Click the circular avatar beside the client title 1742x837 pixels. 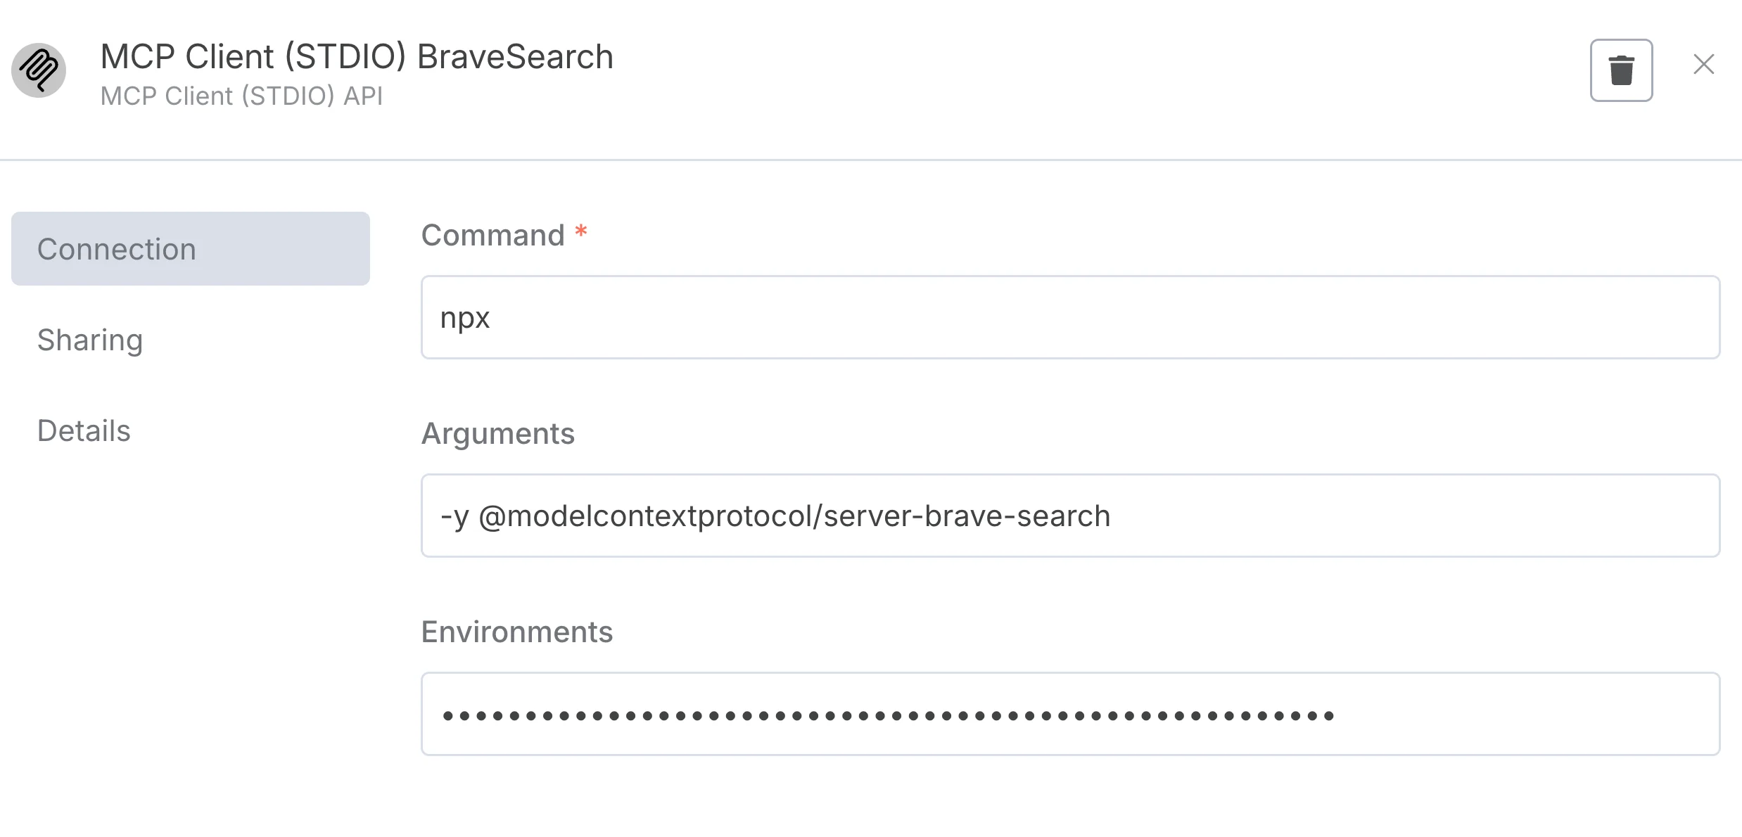click(40, 70)
